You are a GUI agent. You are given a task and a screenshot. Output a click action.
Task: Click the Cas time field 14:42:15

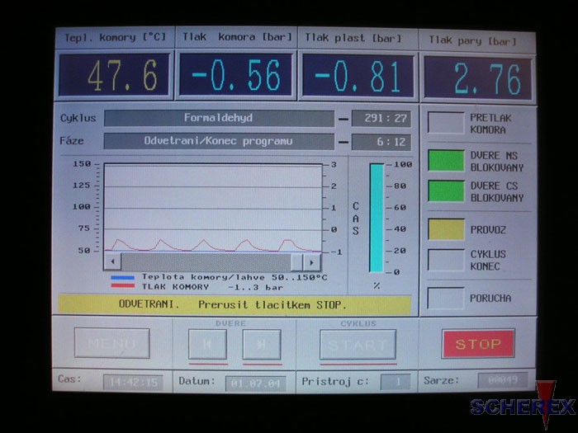click(x=133, y=382)
